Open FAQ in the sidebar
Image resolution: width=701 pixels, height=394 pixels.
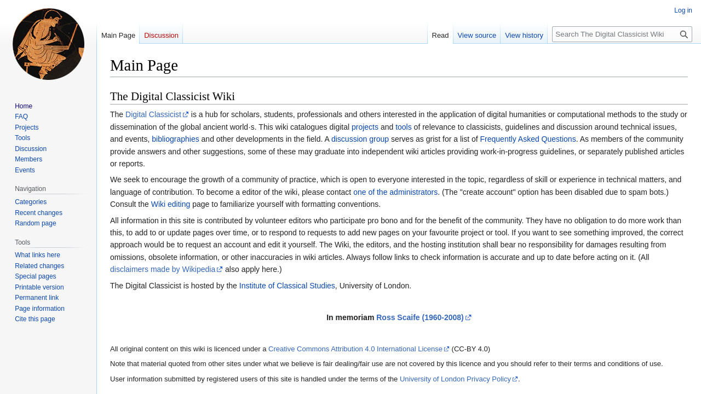pyautogui.click(x=21, y=117)
